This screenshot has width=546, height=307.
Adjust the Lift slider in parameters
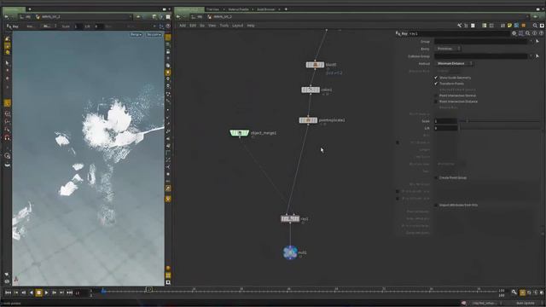coord(500,128)
